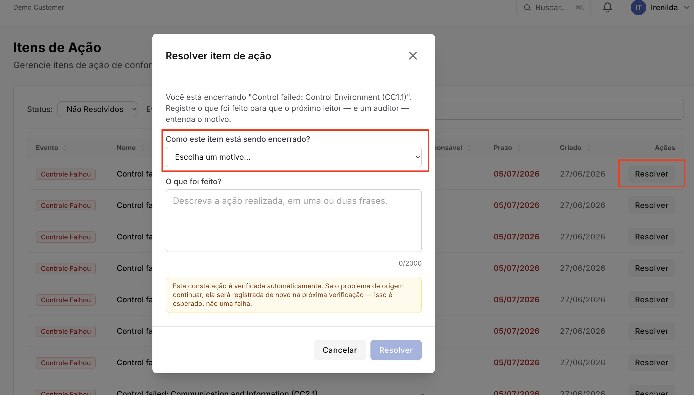Viewport: 694px width, 395px height.
Task: Click third row Controle Falhou badge
Action: point(66,237)
